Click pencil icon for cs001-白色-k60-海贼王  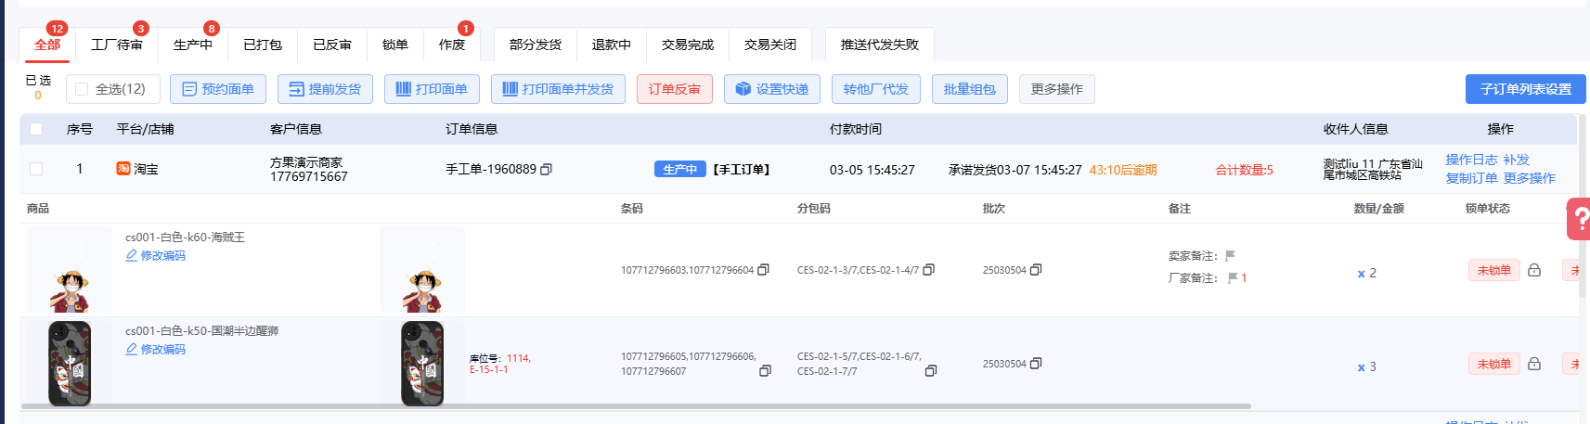tap(131, 256)
